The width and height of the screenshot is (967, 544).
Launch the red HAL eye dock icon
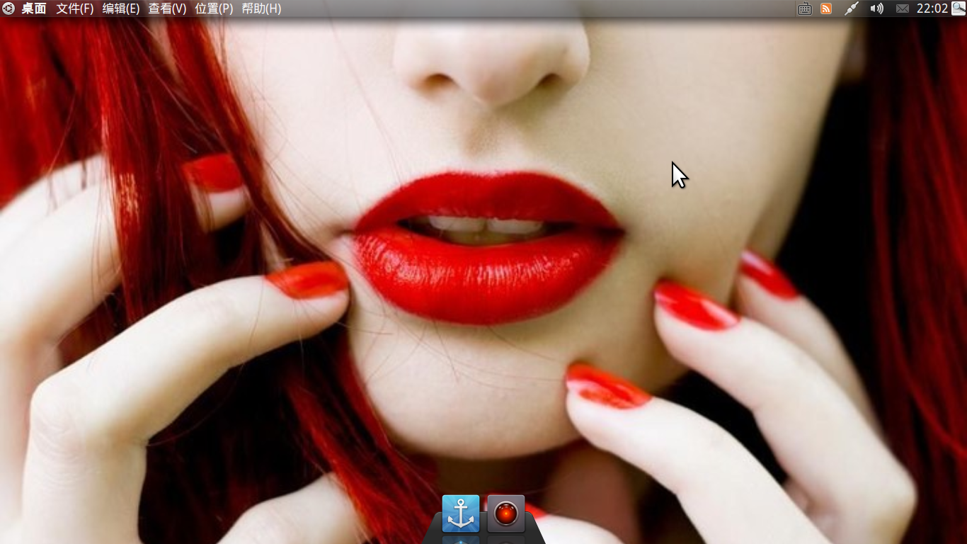506,514
